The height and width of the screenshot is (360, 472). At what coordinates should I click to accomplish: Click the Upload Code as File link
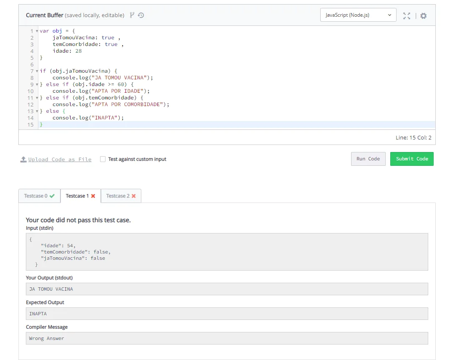pyautogui.click(x=60, y=160)
